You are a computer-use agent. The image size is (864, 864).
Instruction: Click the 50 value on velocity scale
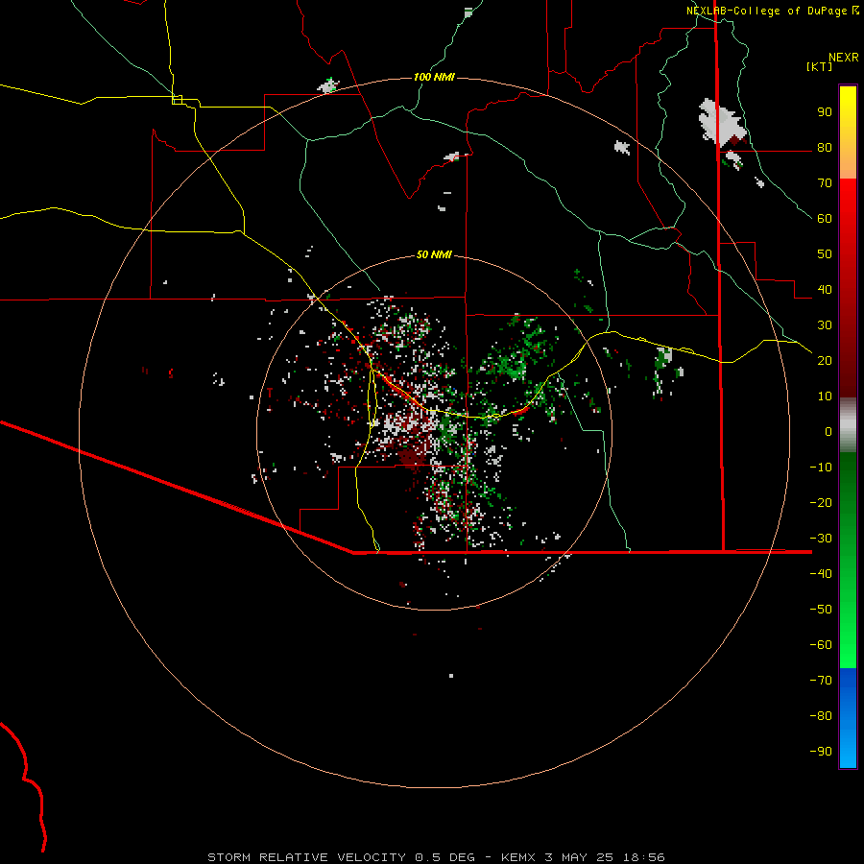click(825, 254)
